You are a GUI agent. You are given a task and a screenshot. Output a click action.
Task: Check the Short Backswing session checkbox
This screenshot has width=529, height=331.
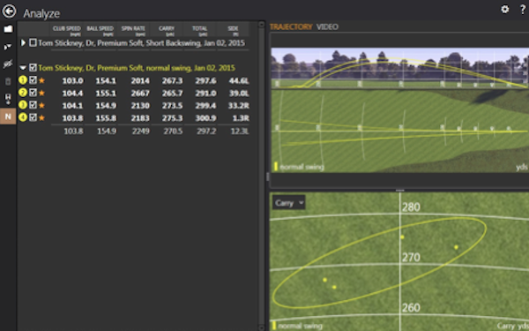point(33,42)
